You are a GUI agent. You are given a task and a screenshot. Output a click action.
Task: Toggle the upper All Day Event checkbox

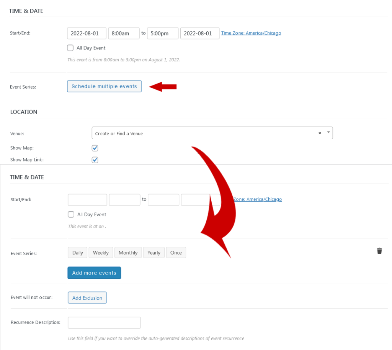click(x=70, y=48)
